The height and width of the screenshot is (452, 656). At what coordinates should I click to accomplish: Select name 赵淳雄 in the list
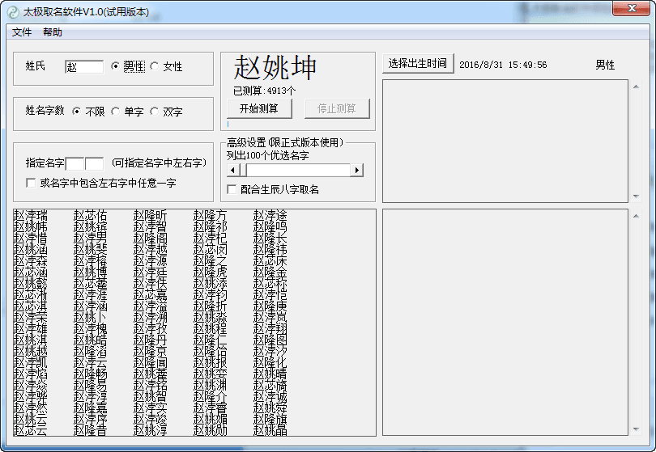(31, 328)
